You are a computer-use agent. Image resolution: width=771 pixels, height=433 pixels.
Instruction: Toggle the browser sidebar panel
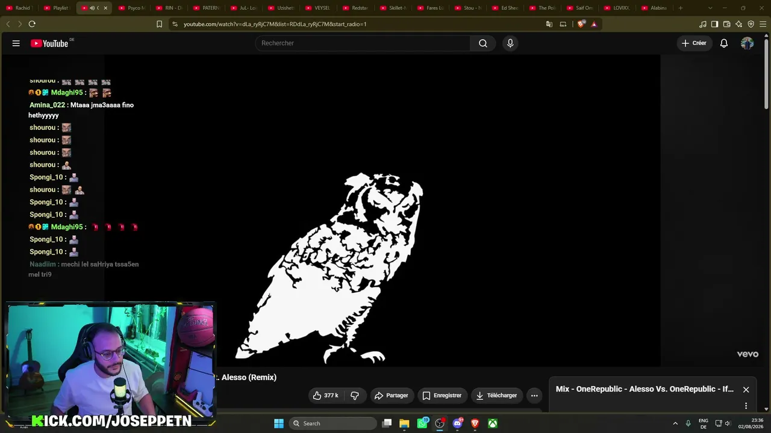714,24
